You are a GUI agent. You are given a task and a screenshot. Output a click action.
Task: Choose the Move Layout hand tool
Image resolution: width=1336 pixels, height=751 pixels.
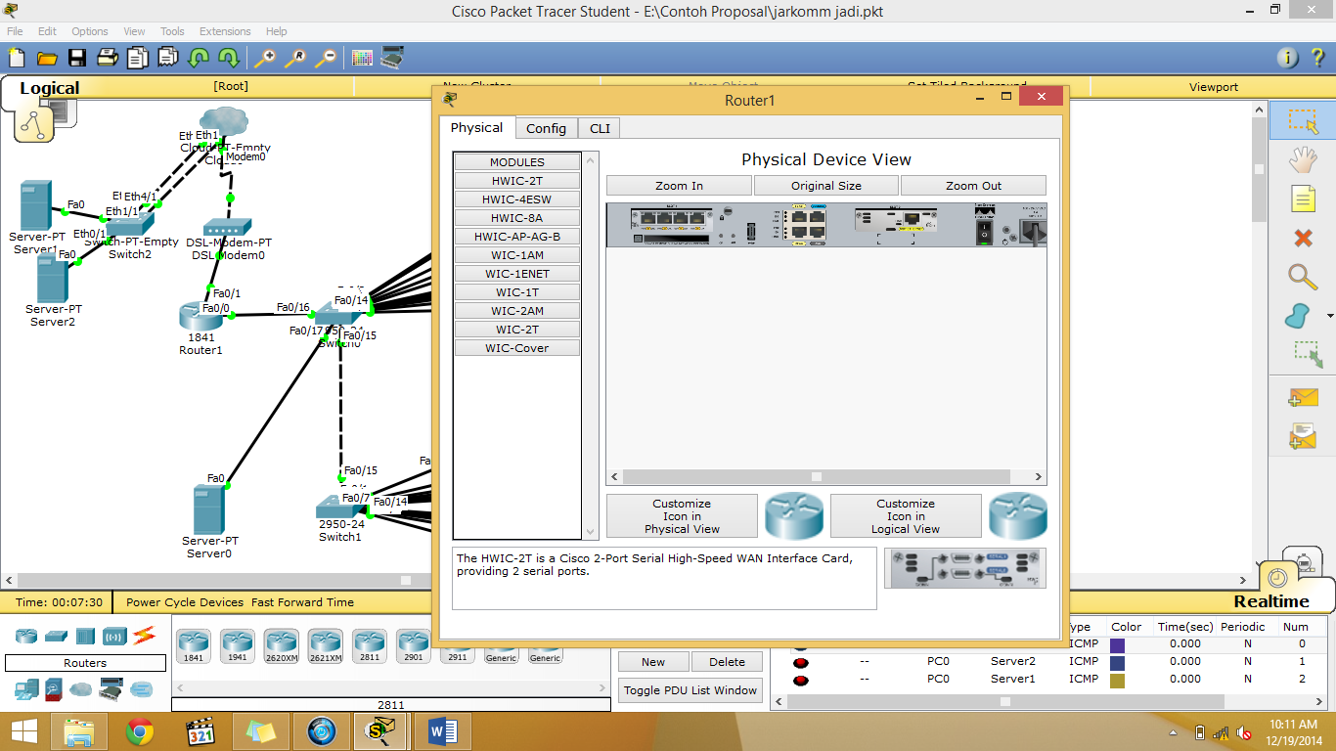point(1303,160)
